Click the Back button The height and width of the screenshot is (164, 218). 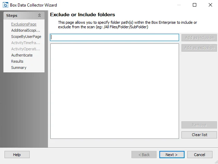(144, 155)
